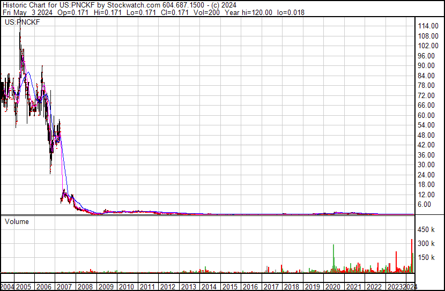Click the 'lo=0.018' year low text
This screenshot has width=445, height=291.
click(291, 12)
